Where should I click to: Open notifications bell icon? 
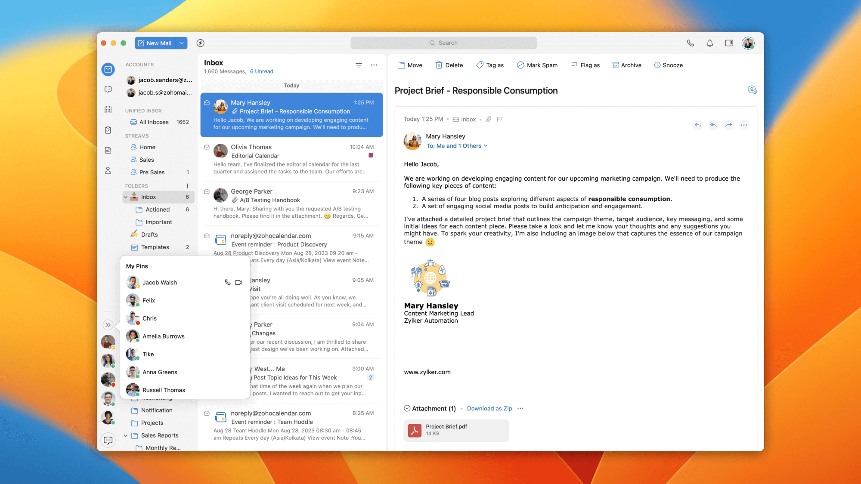coord(710,43)
